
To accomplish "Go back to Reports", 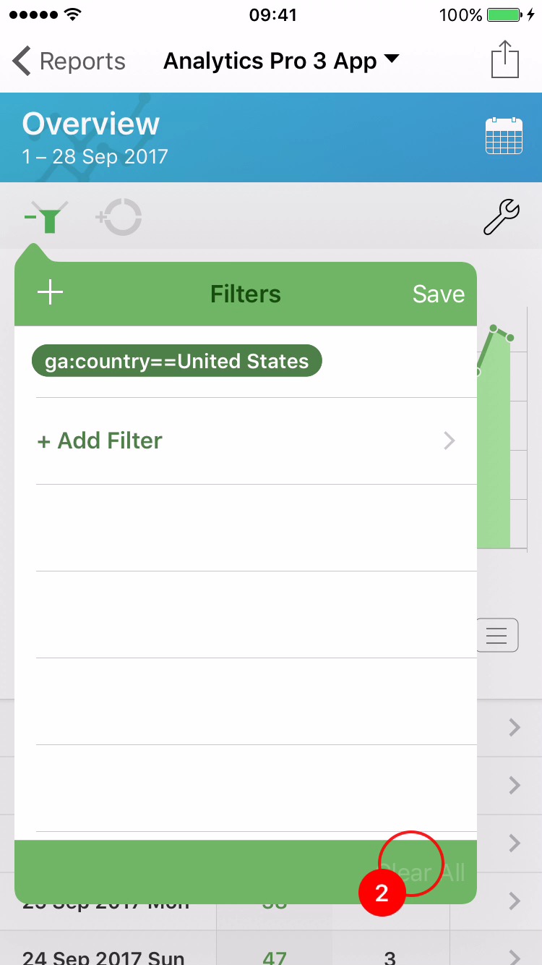I will pos(69,61).
